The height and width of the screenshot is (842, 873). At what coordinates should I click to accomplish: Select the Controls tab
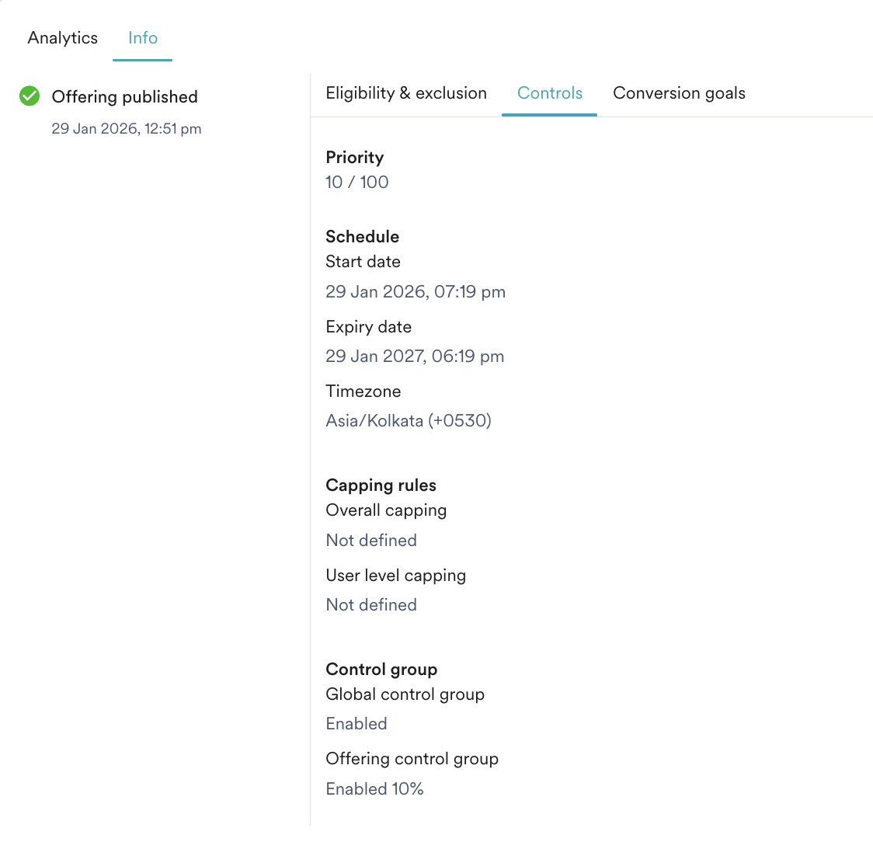550,93
